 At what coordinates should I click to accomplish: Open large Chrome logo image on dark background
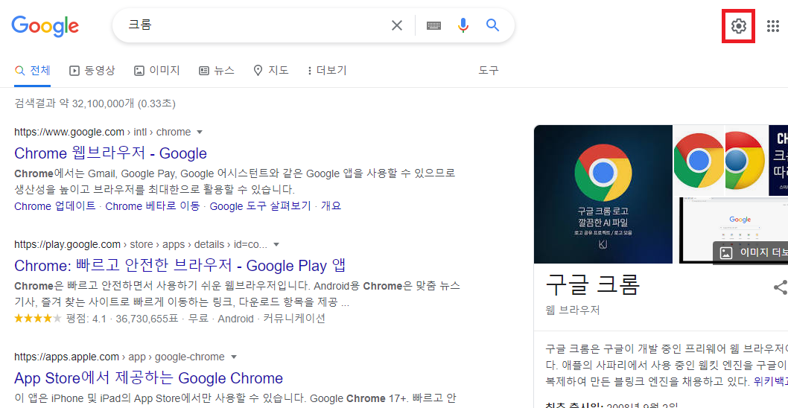coord(603,194)
